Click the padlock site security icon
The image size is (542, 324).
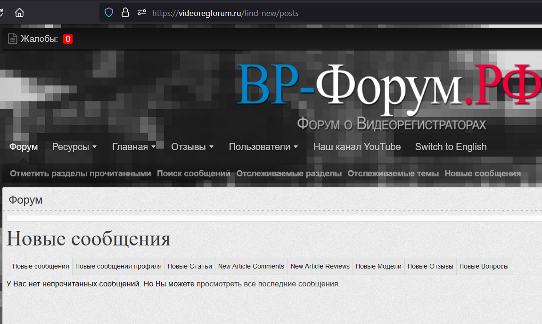click(x=125, y=13)
